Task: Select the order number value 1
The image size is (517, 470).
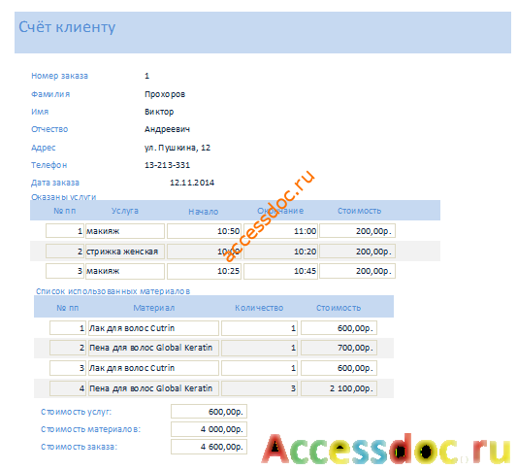Action: (147, 76)
